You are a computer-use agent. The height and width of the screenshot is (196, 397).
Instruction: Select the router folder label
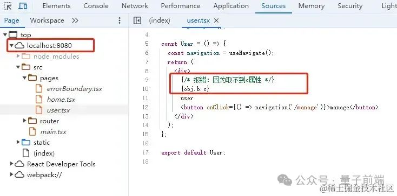pyautogui.click(x=49, y=121)
